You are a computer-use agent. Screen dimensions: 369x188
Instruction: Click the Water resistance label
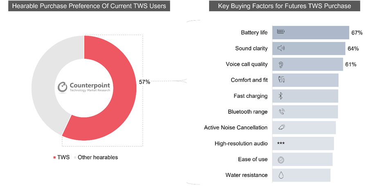tap(246, 175)
